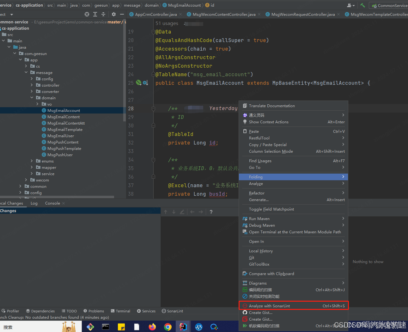Expand the wecom folder in project tree
Image resolution: width=408 pixels, height=332 pixels.
(x=26, y=180)
